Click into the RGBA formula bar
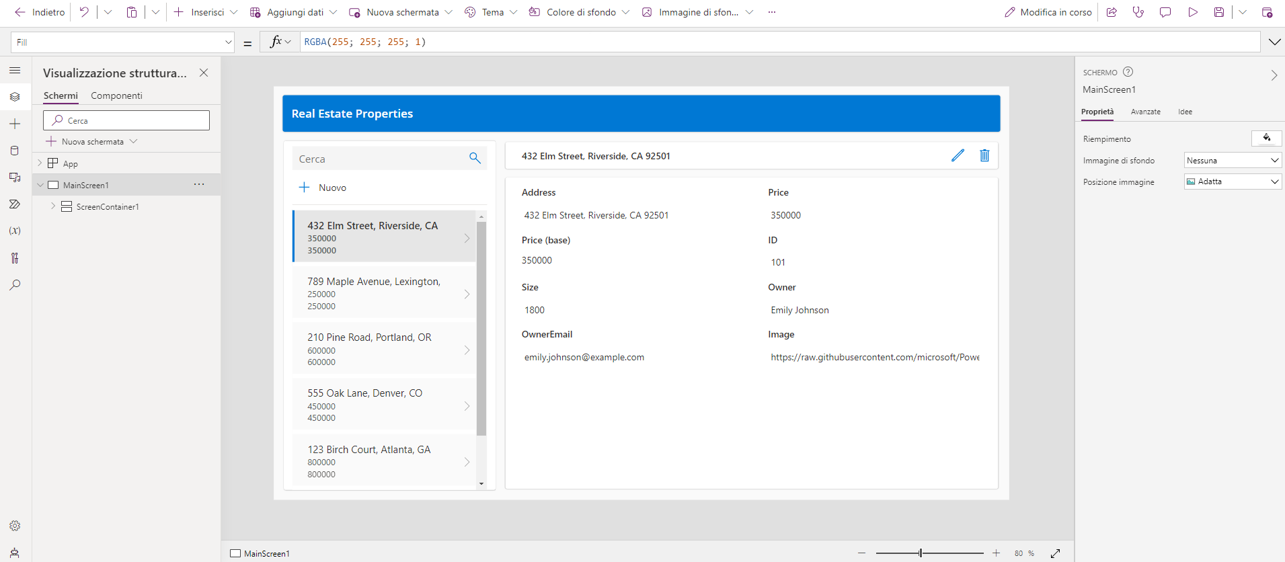The image size is (1285, 562). (x=780, y=42)
